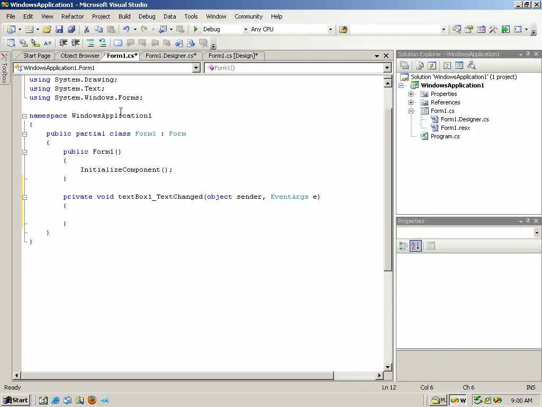Click the Firefox icon in quick launch
542x407 pixels.
tap(92, 401)
